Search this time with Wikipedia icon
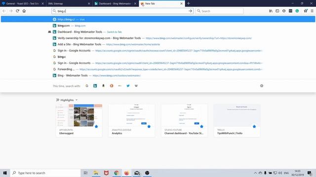 pos(136,86)
